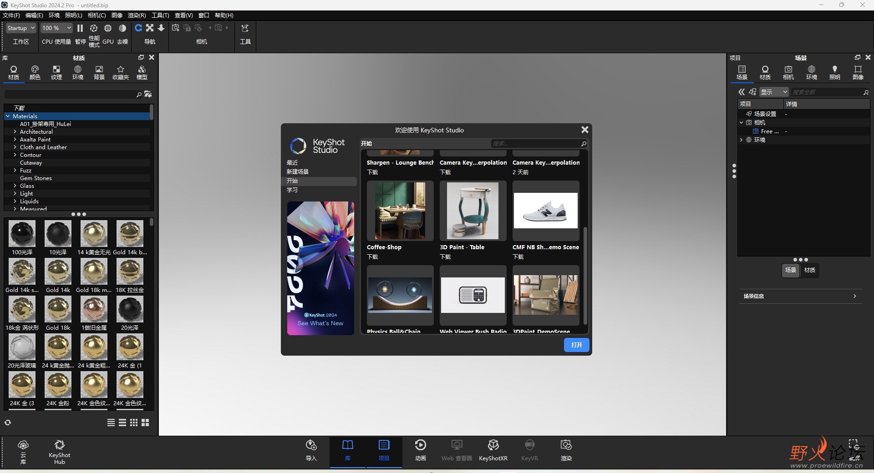The width and height of the screenshot is (874, 473).
Task: Switch library to small grid view
Action: tap(134, 423)
